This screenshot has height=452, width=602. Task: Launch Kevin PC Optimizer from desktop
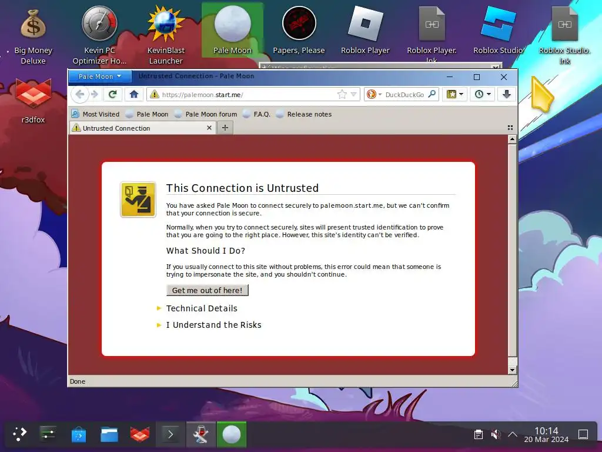[99, 35]
